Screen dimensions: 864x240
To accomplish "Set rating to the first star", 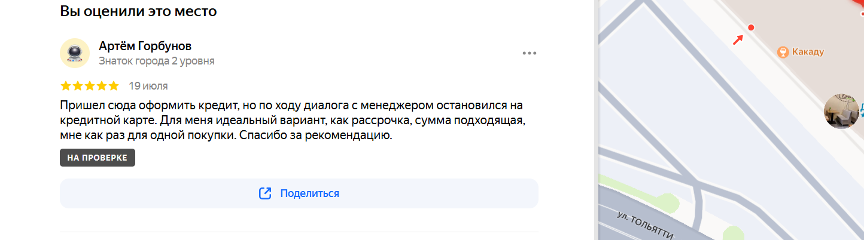I will [66, 86].
